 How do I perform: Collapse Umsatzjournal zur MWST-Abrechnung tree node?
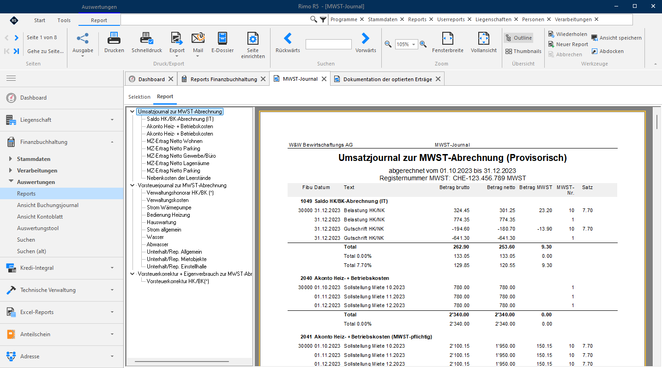132,112
